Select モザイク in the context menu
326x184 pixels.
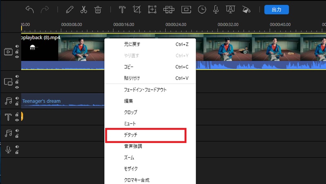[x=150, y=169]
